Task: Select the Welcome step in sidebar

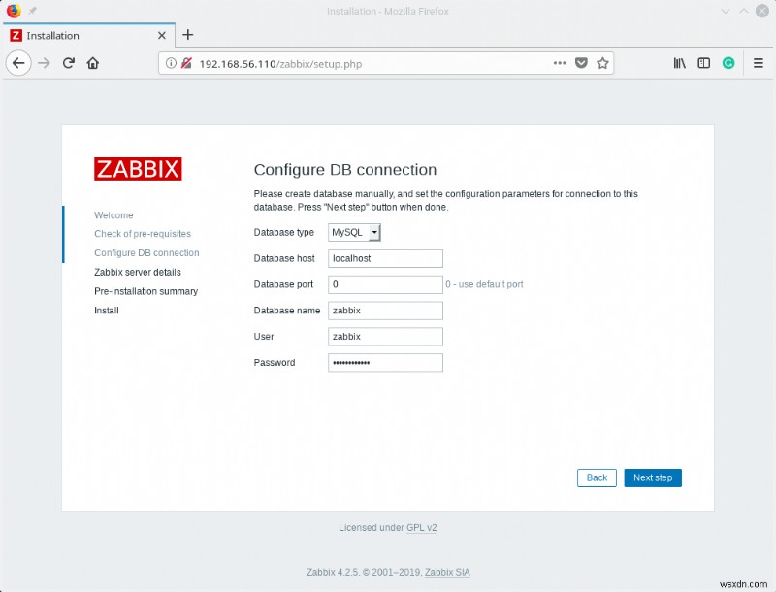Action: click(x=113, y=215)
